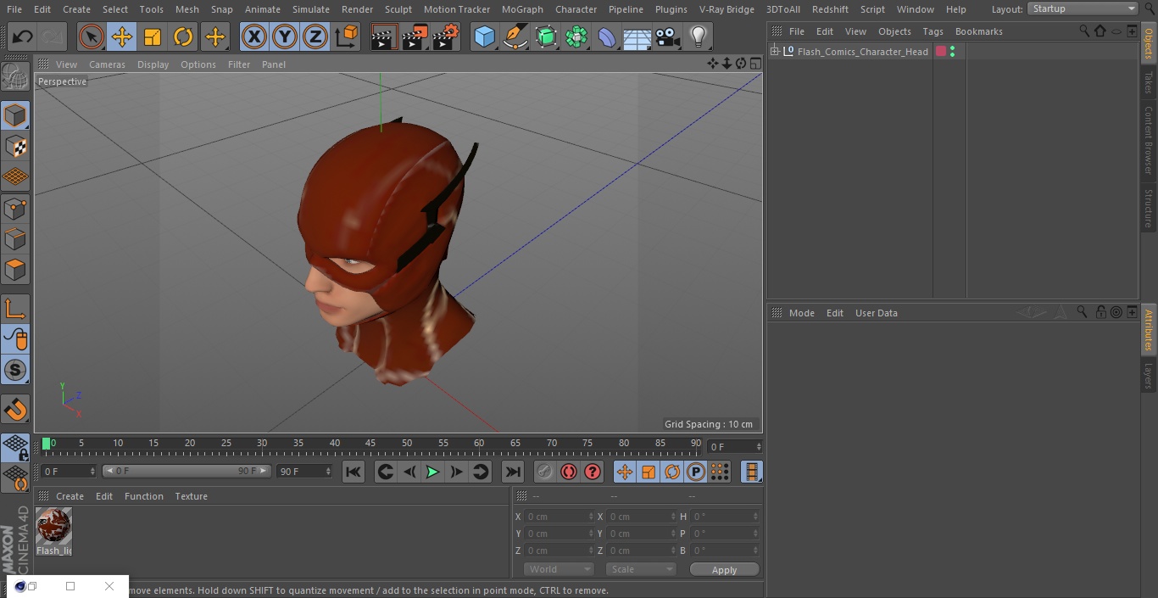The width and height of the screenshot is (1158, 598).
Task: Open the Scale mode dropdown
Action: (x=641, y=569)
